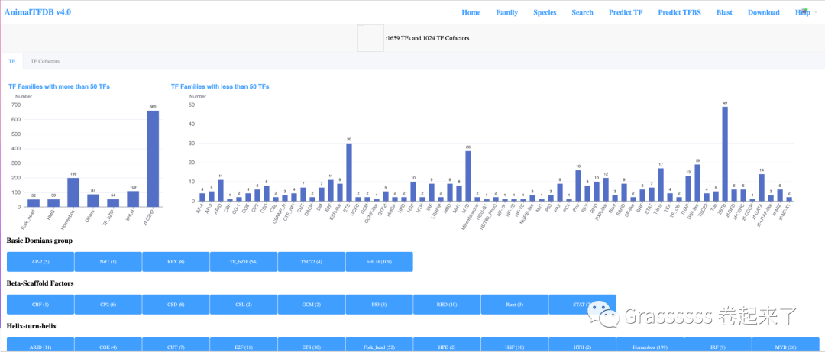Open the ETS (30) family button
This screenshot has width=825, height=352.
[x=312, y=344]
